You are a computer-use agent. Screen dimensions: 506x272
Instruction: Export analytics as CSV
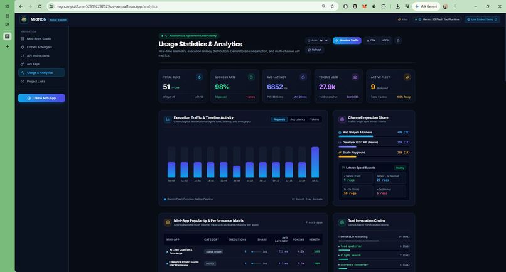(371, 40)
